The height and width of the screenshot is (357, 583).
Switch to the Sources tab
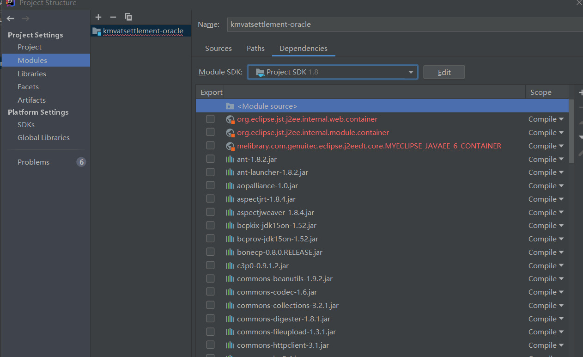pyautogui.click(x=219, y=48)
